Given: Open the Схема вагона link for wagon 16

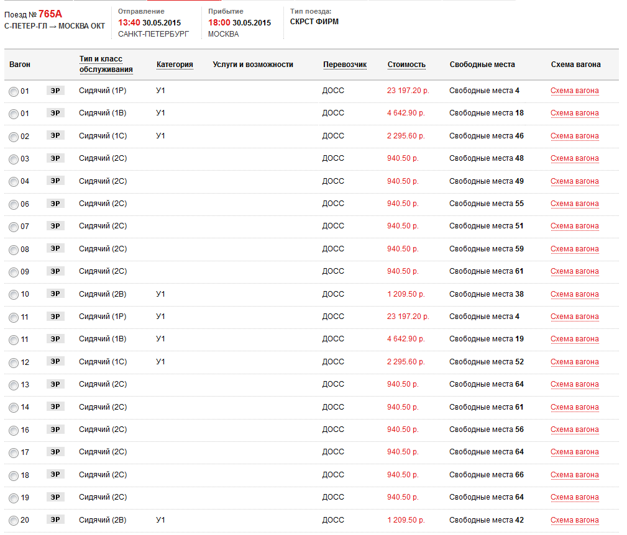Looking at the screenshot, I should tap(574, 429).
